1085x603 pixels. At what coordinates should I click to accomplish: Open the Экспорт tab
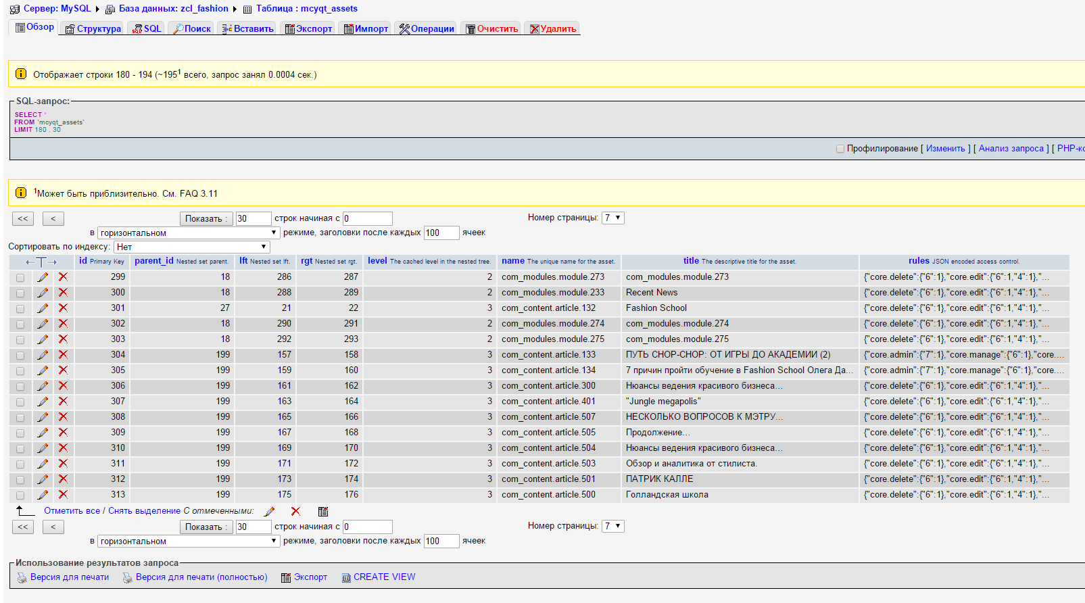[309, 28]
